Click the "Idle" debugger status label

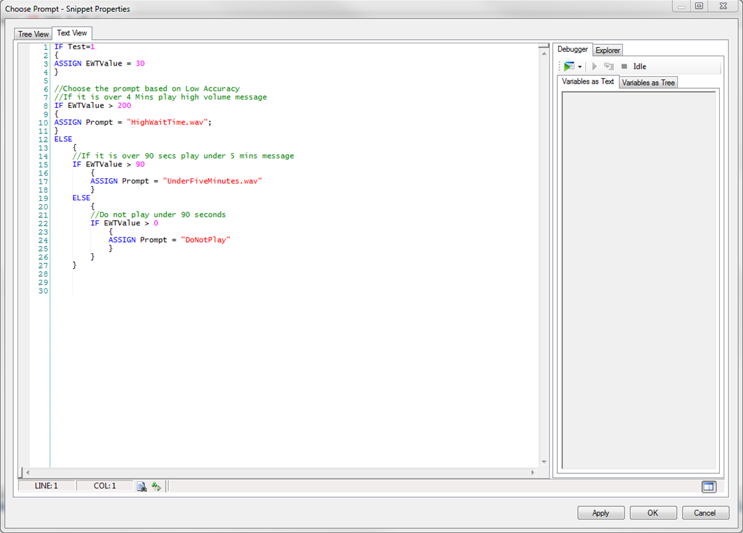coord(640,66)
